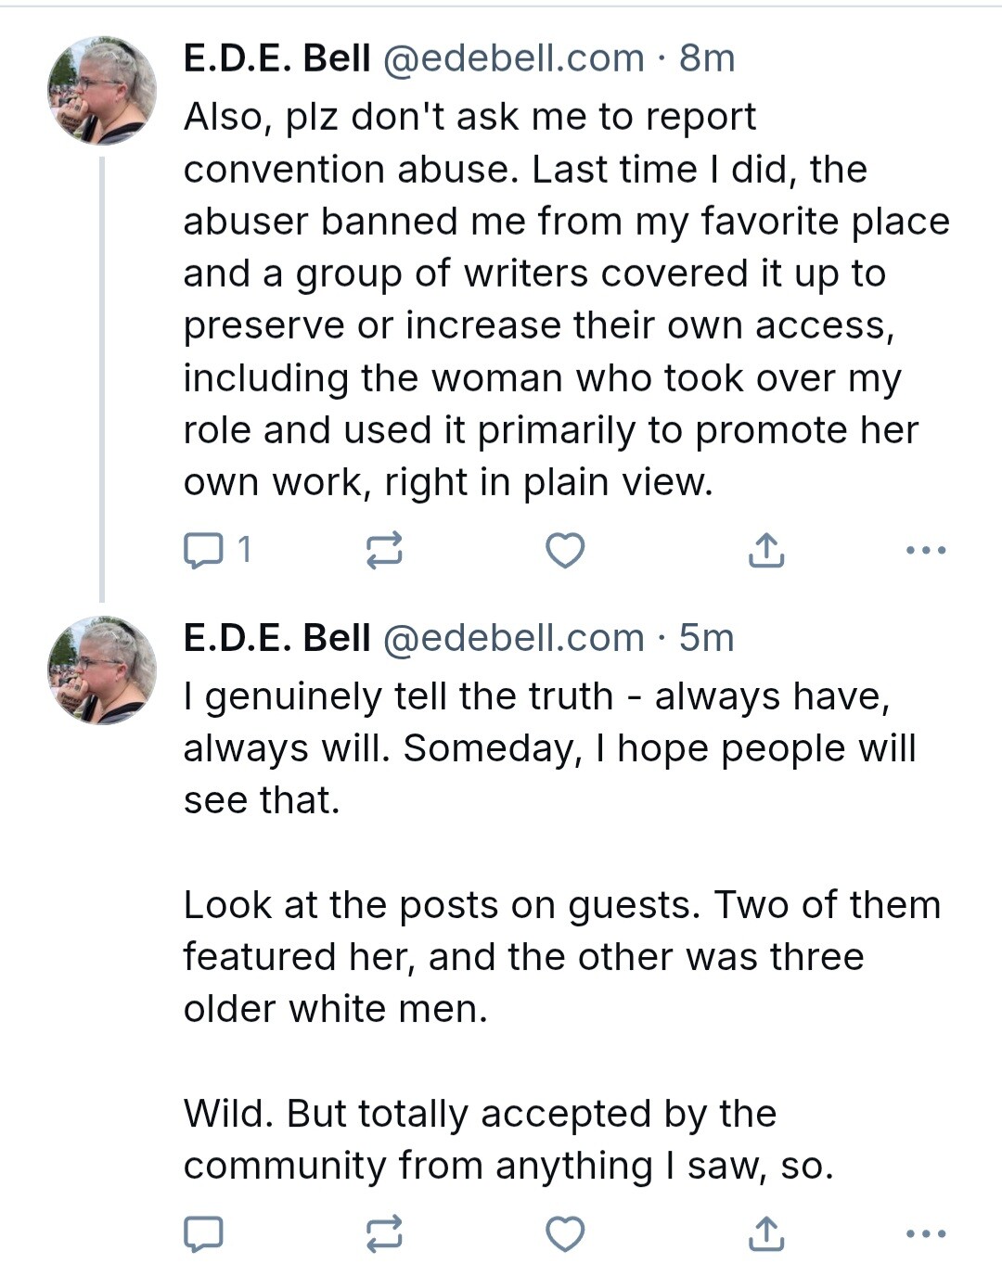Repost the convention abuse post

pos(384,551)
